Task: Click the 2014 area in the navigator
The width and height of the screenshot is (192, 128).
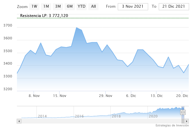Action: click(42, 116)
